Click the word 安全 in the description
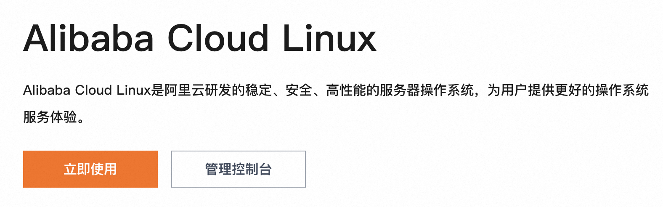Viewport: 663px width, 207px height. (x=299, y=90)
